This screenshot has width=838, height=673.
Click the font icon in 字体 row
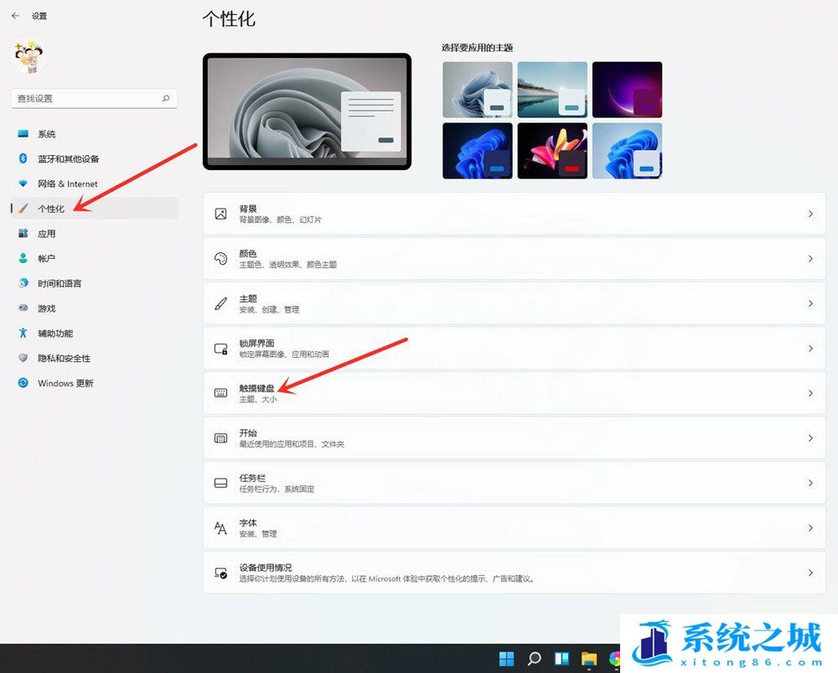(x=220, y=528)
